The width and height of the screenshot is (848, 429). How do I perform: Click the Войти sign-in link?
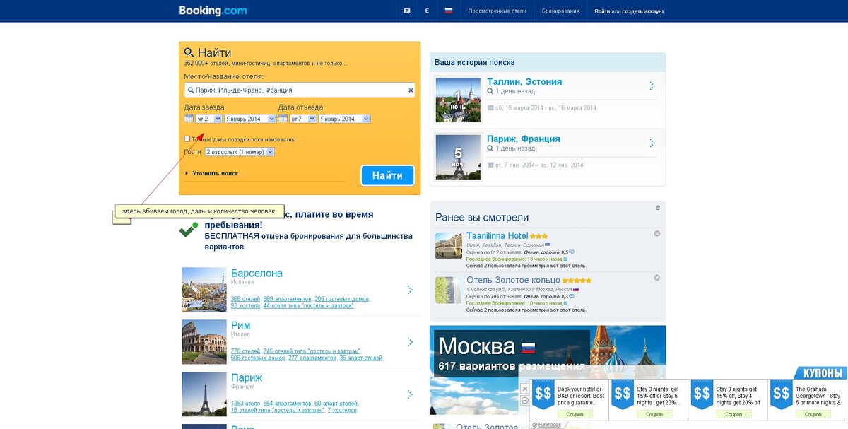point(602,11)
